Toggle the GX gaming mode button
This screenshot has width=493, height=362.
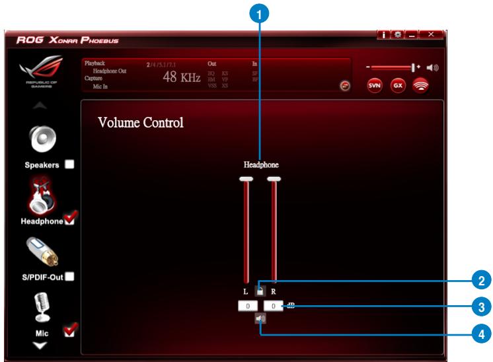(x=398, y=85)
